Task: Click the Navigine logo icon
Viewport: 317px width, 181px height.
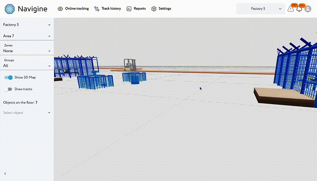Action: (10, 9)
